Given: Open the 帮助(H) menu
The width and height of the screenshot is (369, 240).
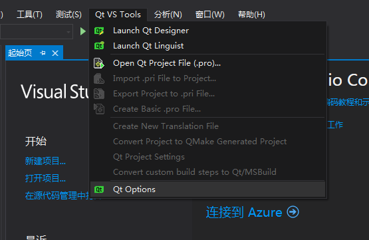Looking at the screenshot, I should click(251, 15).
